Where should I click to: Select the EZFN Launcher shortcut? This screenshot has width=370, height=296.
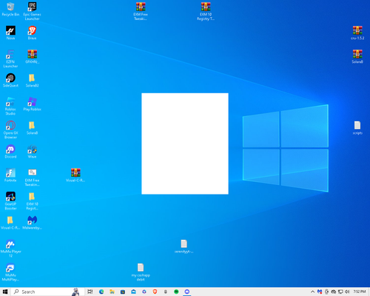[x=10, y=58]
